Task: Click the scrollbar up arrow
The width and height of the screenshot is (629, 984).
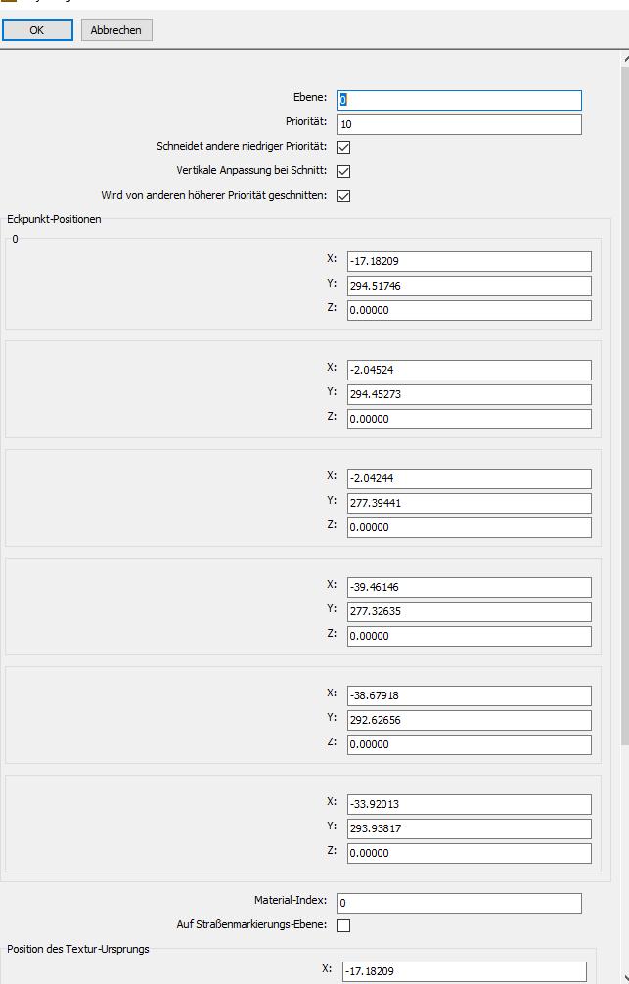Action: point(624,59)
